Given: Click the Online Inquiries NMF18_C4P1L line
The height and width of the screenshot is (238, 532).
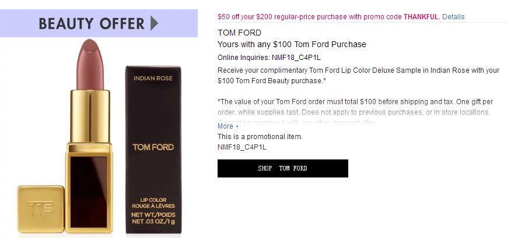Looking at the screenshot, I should (x=269, y=58).
